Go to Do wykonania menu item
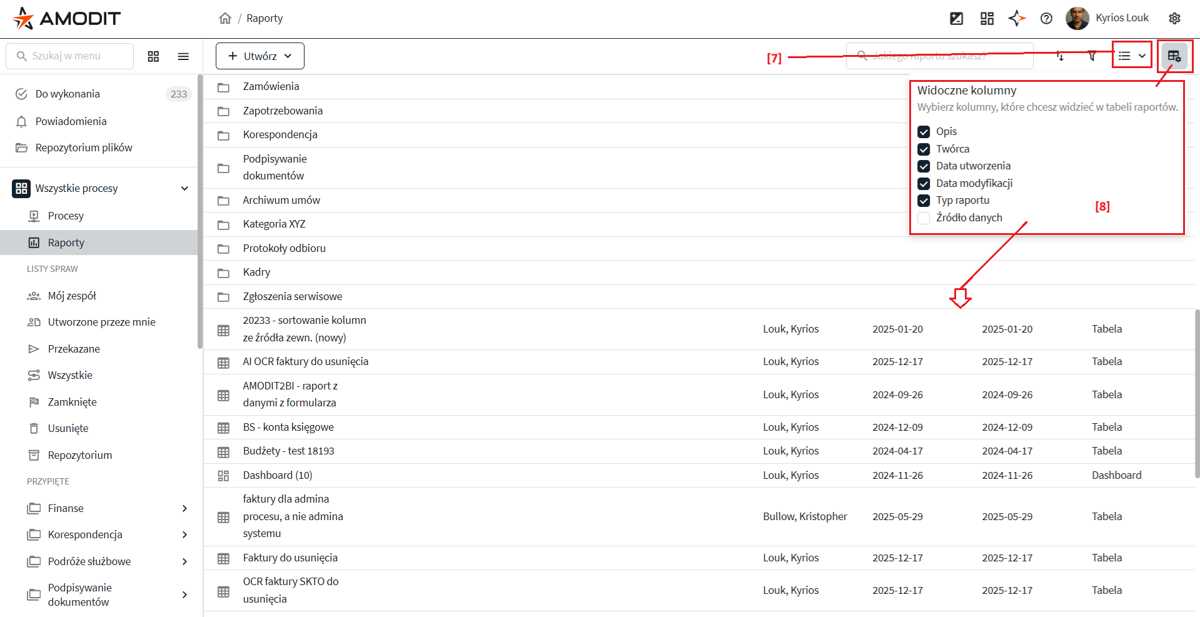The height and width of the screenshot is (617, 1200). coord(68,94)
